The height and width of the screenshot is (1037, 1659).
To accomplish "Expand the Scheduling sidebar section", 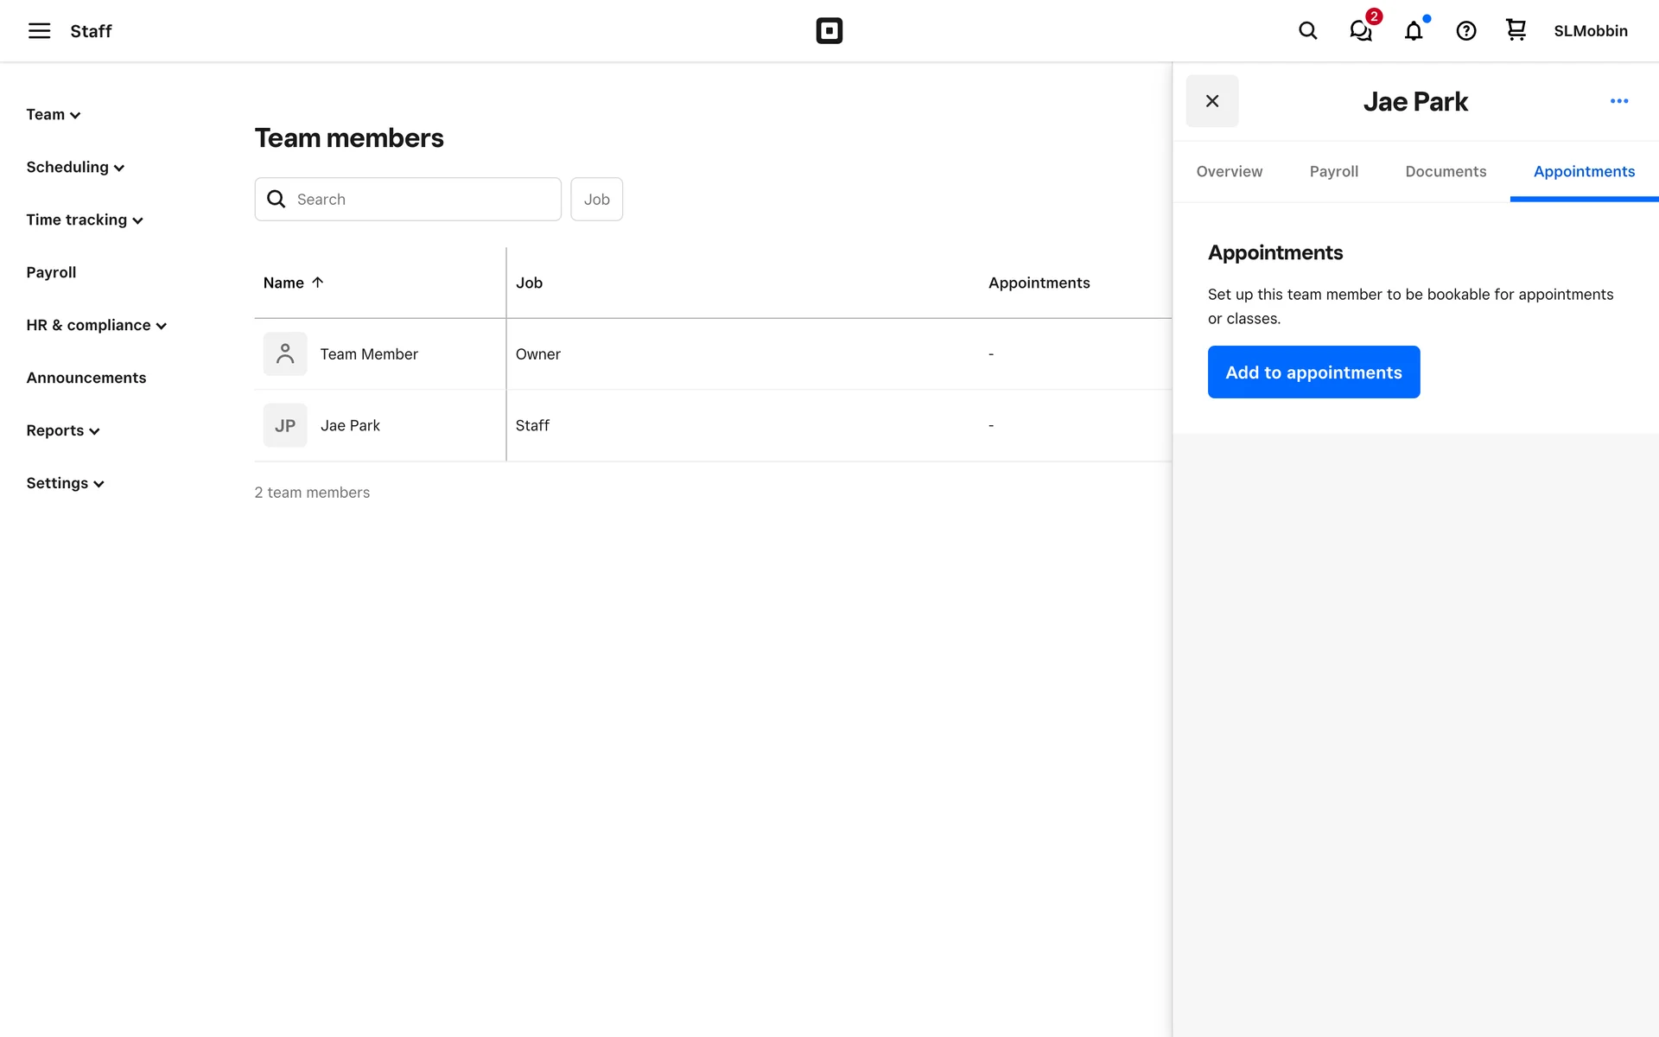I will tap(75, 168).
